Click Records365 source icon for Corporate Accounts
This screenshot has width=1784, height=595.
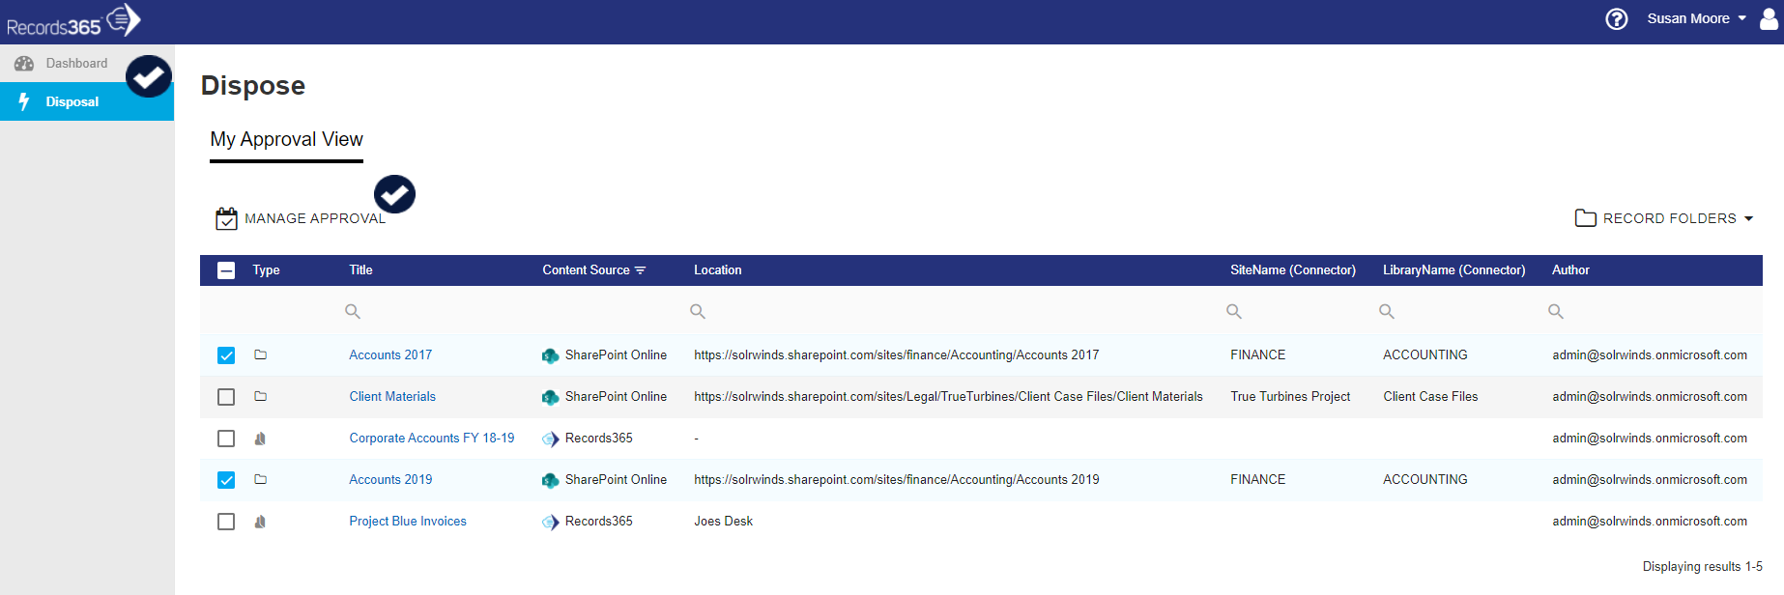[x=550, y=439]
